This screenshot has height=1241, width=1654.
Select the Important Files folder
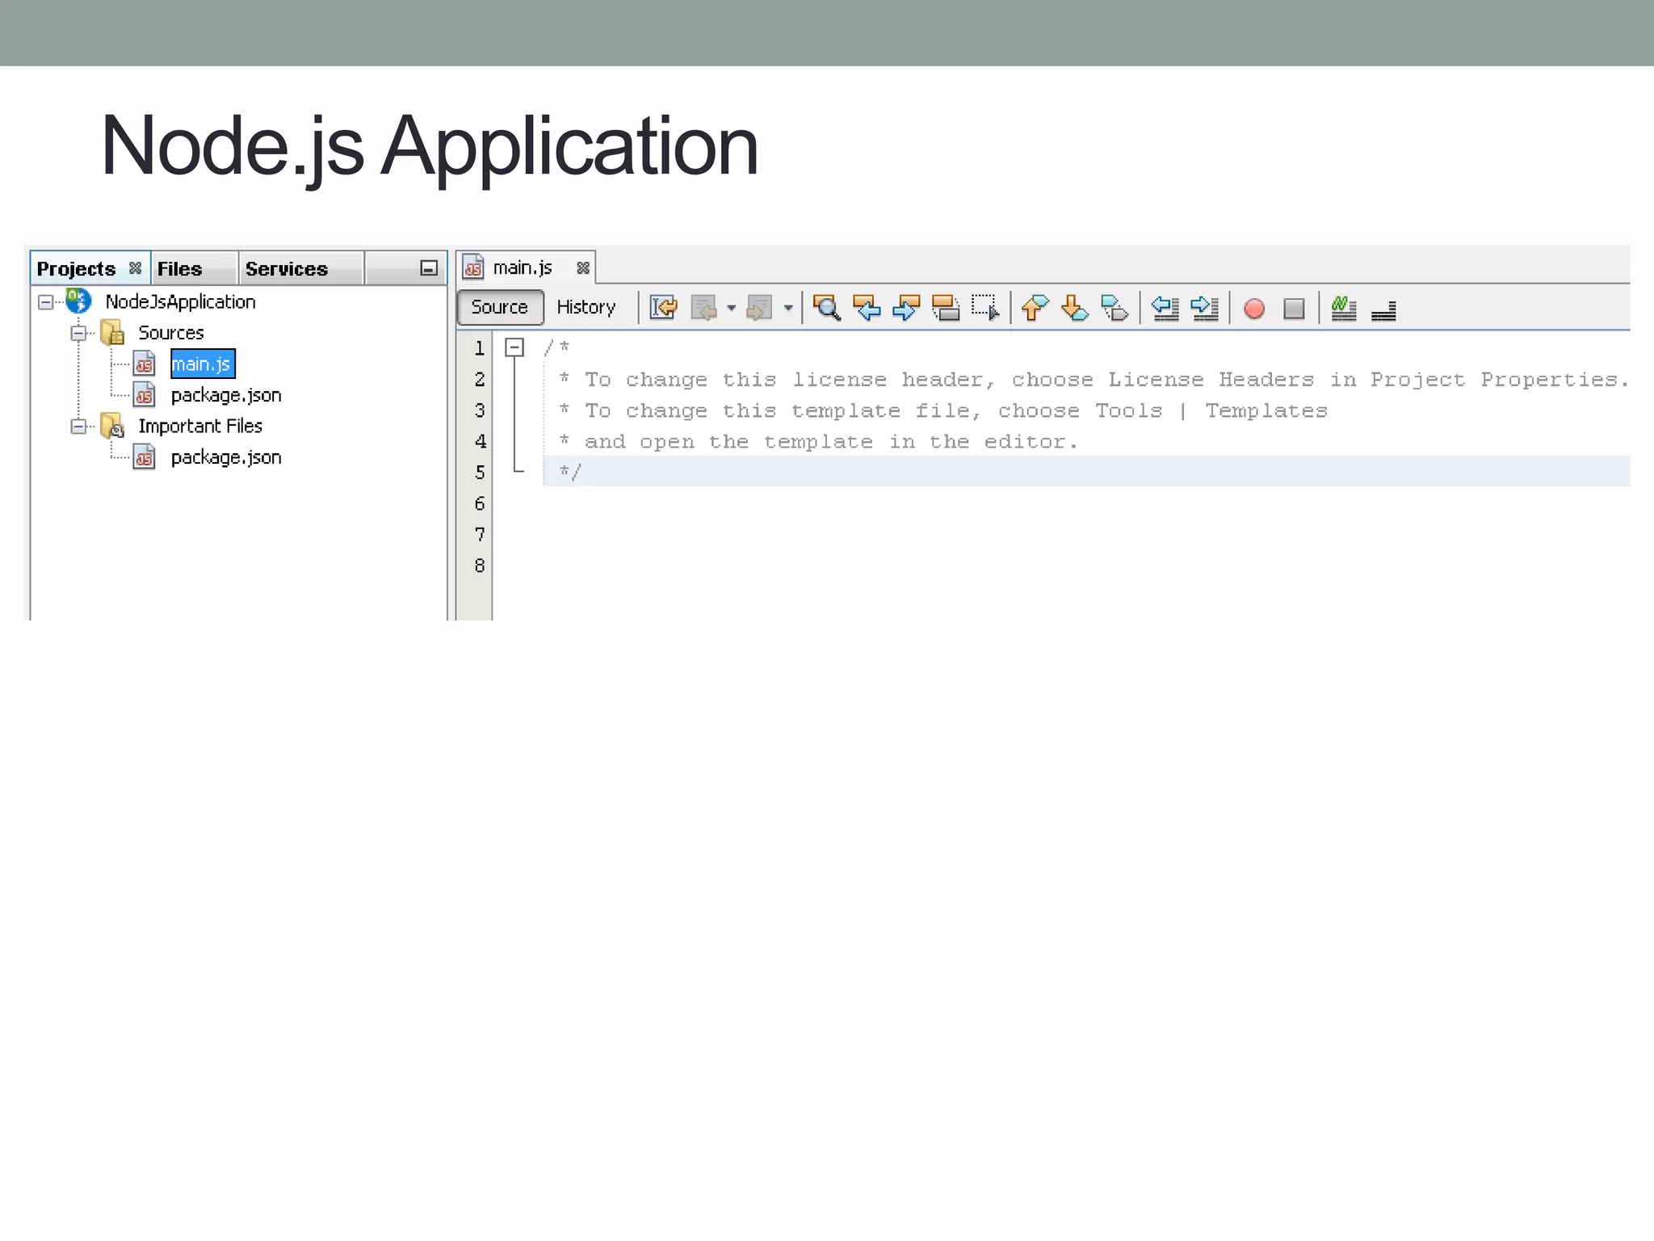(200, 426)
